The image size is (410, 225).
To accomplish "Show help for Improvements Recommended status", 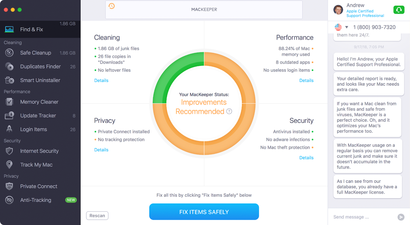I will tap(229, 111).
